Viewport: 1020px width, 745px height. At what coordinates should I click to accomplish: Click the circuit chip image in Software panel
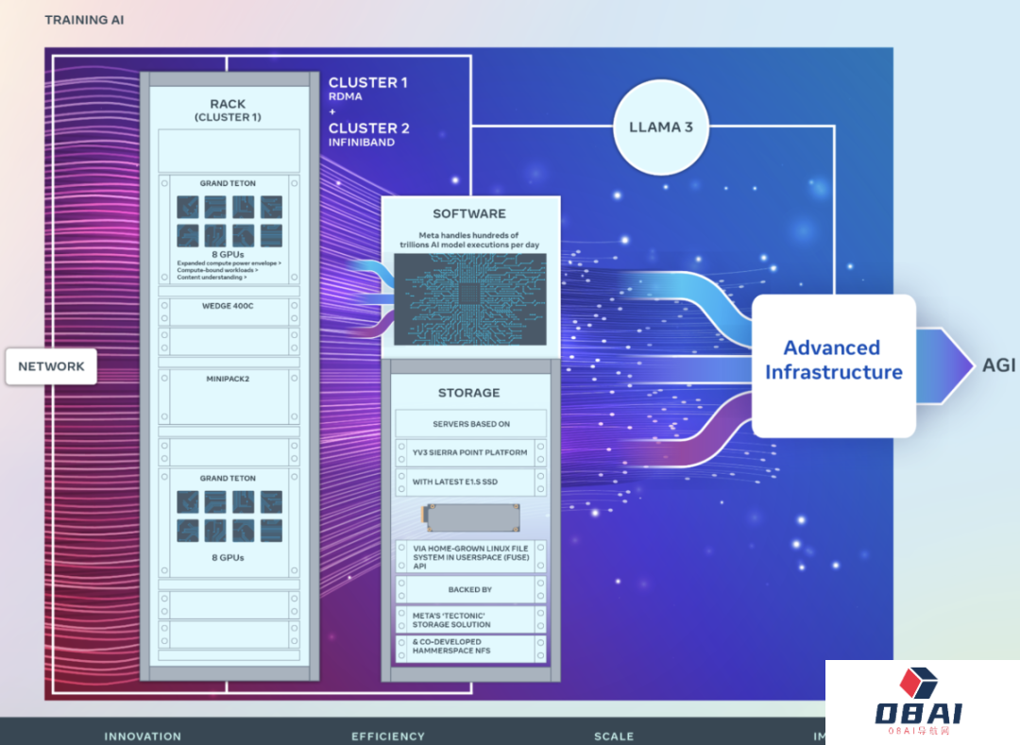click(x=469, y=298)
